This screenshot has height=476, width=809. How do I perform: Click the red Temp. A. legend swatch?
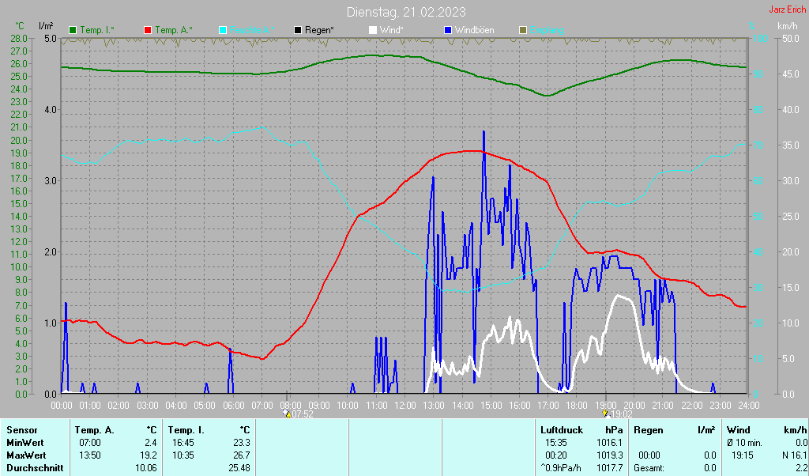(148, 30)
